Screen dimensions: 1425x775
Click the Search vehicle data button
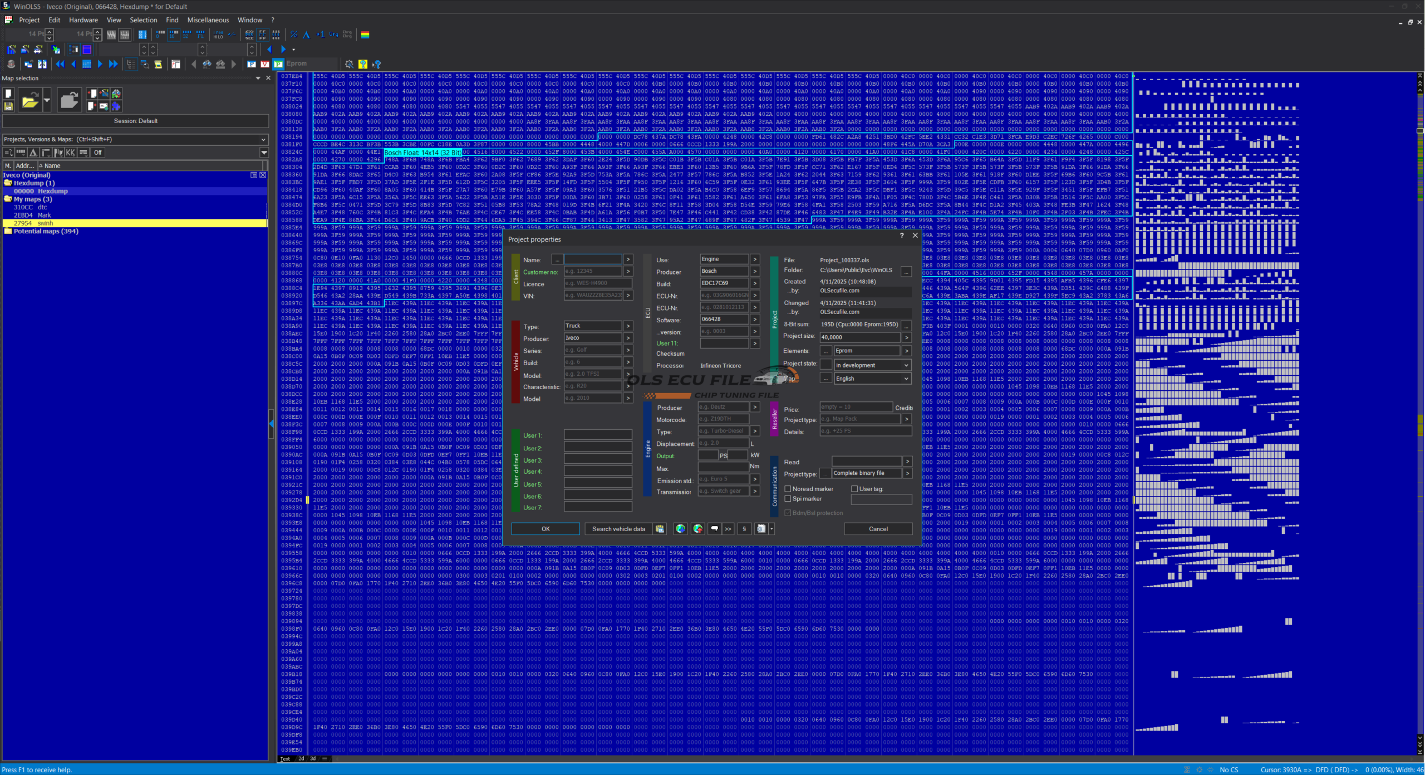click(x=618, y=529)
